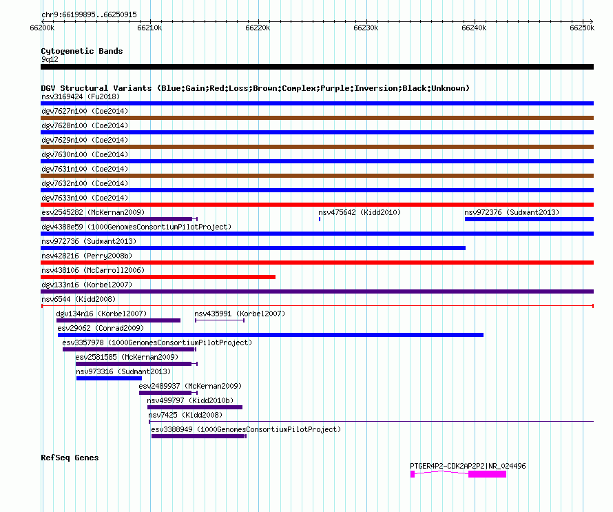Viewport: 613px width, 512px height.
Task: Click the DGV Structural Variants track title
Action: pos(256,88)
